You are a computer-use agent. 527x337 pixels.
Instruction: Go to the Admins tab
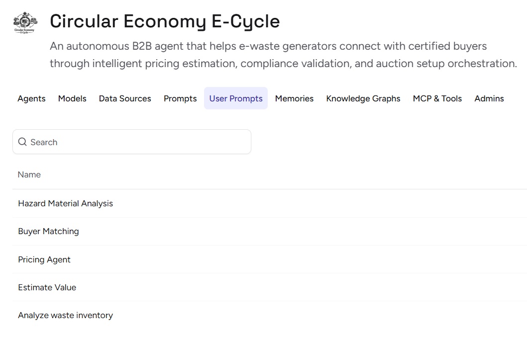pos(489,98)
